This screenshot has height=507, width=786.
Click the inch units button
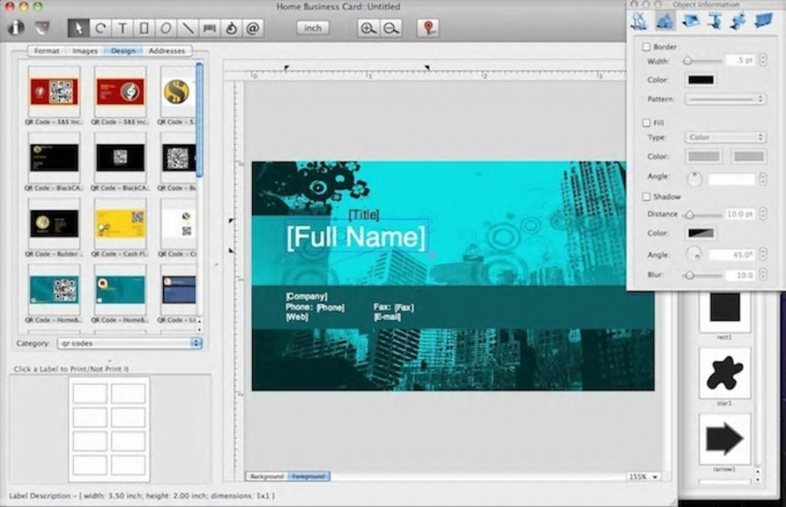[x=313, y=28]
